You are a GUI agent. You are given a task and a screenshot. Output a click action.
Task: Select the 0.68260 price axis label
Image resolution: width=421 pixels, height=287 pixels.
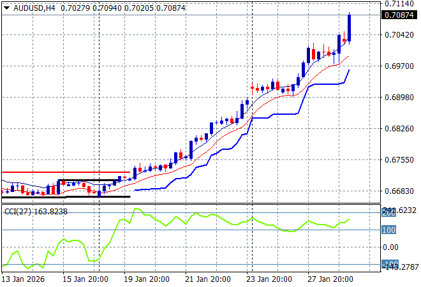[x=399, y=129]
